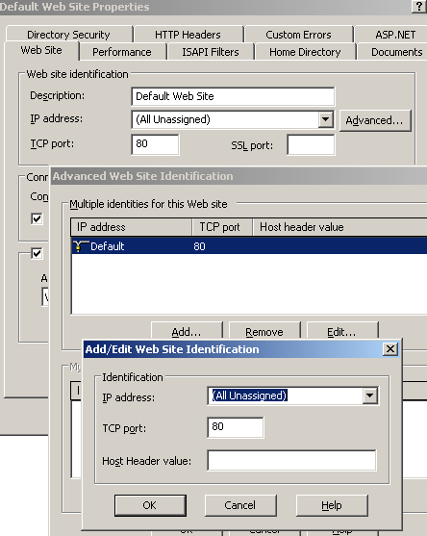Select the Default row in identities list
The width and height of the screenshot is (427, 536).
click(249, 245)
